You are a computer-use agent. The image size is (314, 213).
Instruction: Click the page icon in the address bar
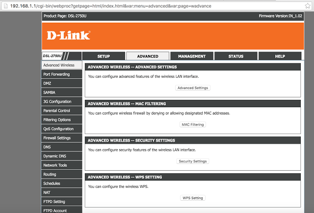6,6
